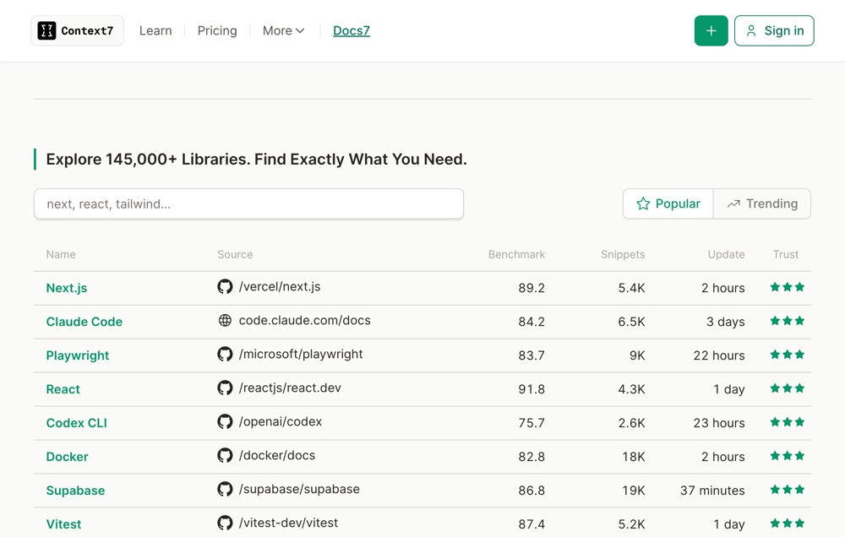Click source text /vitest-dev/vitest
This screenshot has width=845, height=537.
pos(288,523)
